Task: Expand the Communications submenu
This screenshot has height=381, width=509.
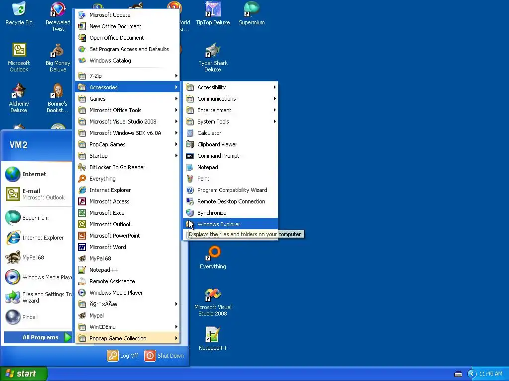Action: pyautogui.click(x=231, y=99)
